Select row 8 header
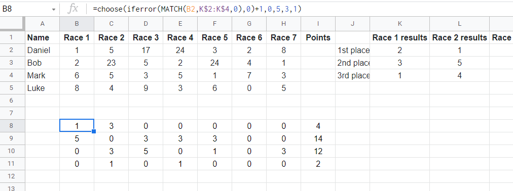This screenshot has width=513, height=191. [x=13, y=126]
